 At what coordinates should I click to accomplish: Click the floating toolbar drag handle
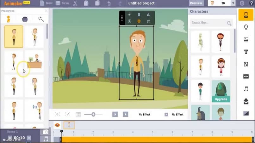[122, 18]
